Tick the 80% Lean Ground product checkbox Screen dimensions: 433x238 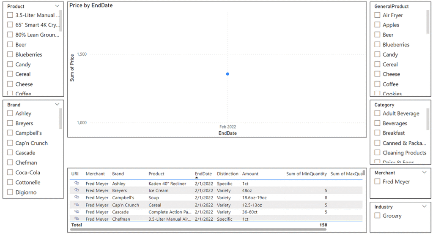coord(10,35)
